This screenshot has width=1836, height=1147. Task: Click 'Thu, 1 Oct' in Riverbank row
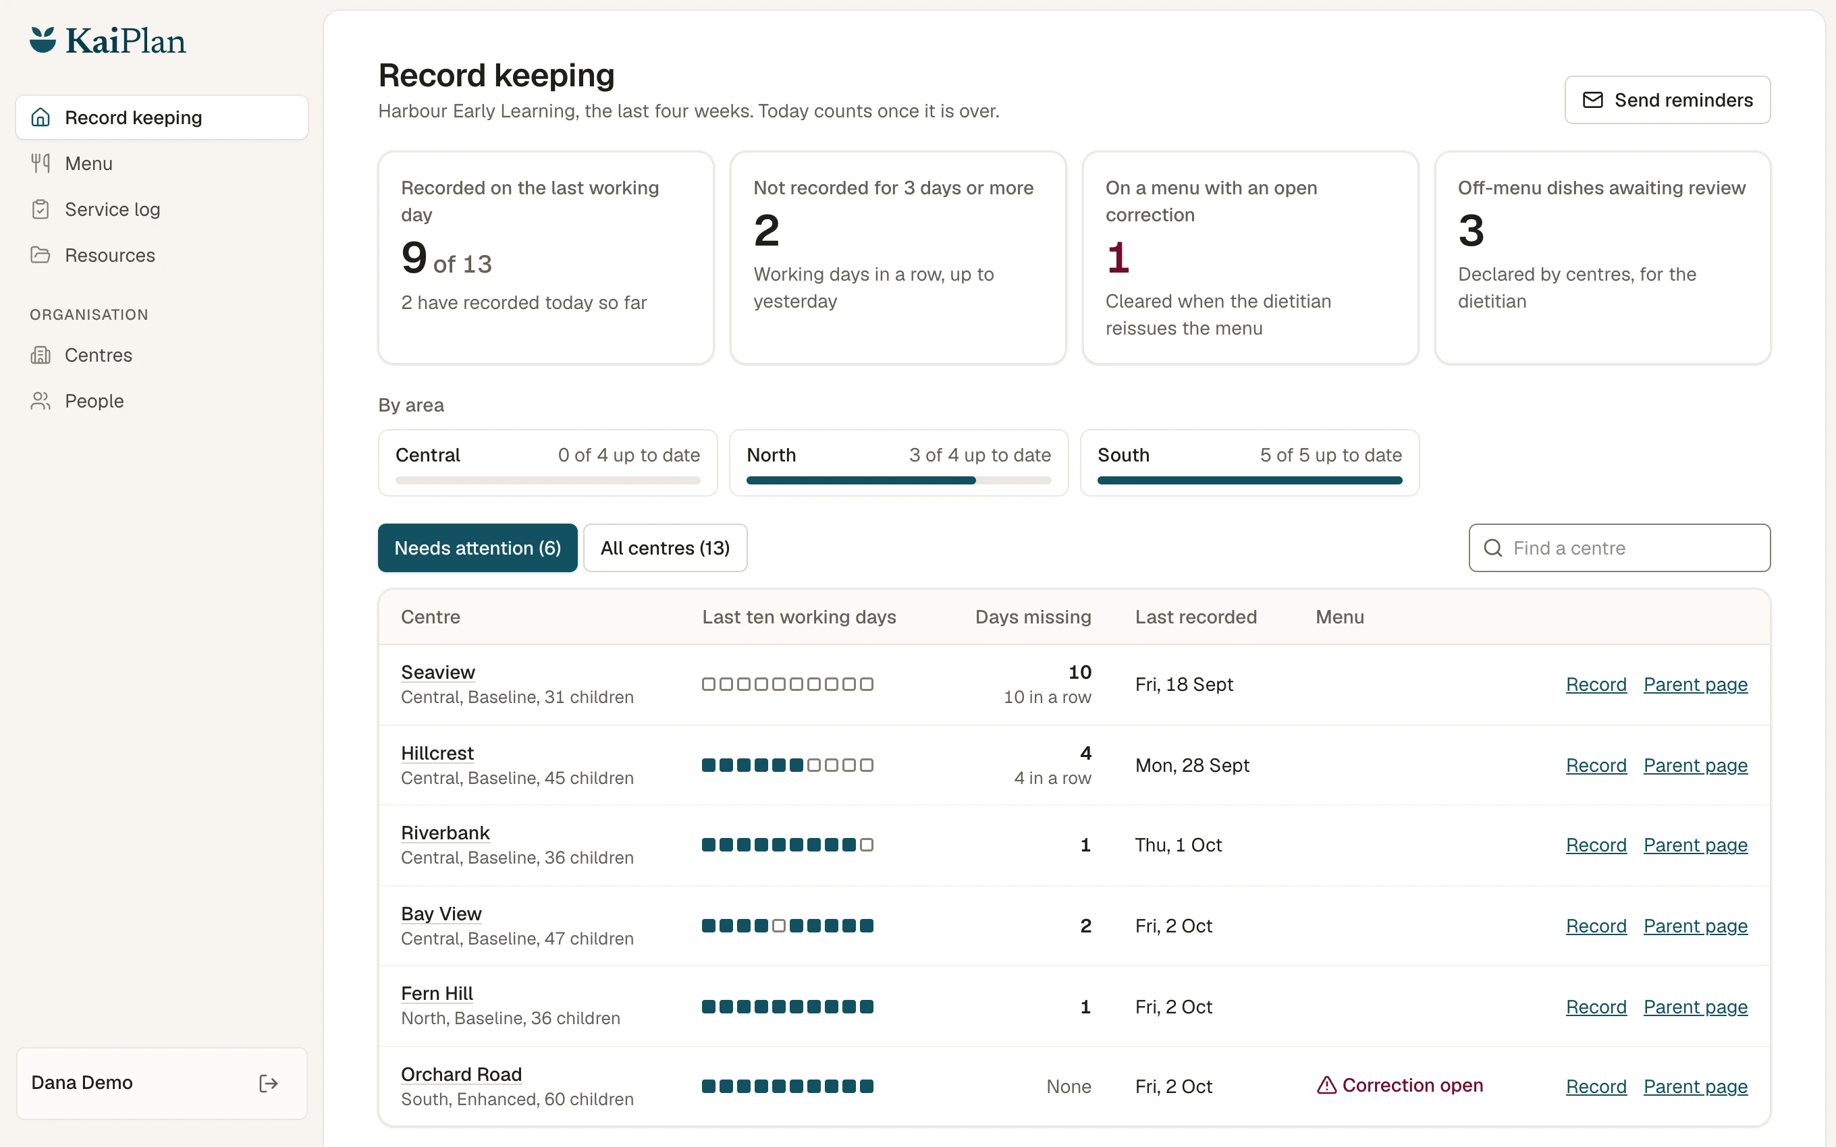pyautogui.click(x=1179, y=845)
